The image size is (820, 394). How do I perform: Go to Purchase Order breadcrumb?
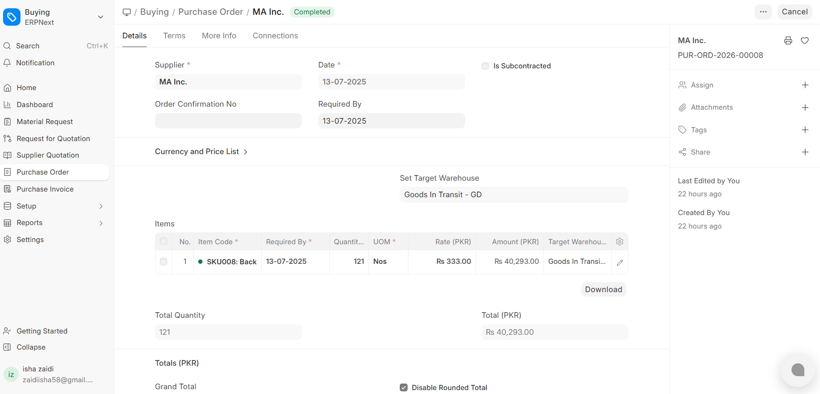(x=211, y=12)
